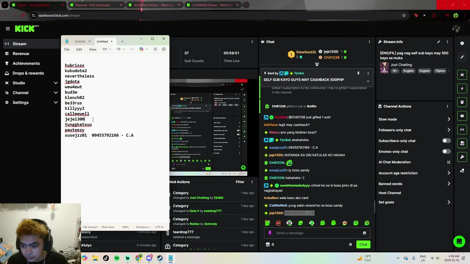The height and width of the screenshot is (264, 470).
Task: Open the wrench tool in right sidebar
Action: coord(462,157)
